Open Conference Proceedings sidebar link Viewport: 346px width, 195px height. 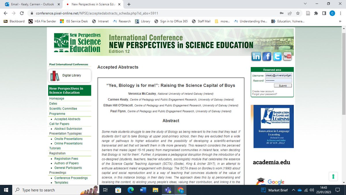click(71, 178)
